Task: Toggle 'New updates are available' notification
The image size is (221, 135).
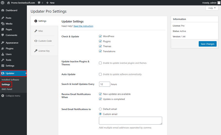Action: (100, 94)
